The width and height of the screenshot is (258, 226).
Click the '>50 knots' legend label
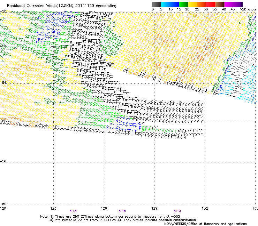tap(248, 9)
